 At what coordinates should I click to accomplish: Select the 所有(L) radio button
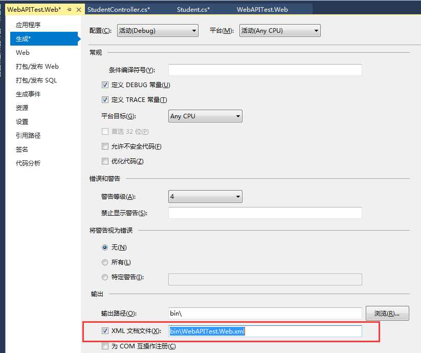(x=105, y=262)
